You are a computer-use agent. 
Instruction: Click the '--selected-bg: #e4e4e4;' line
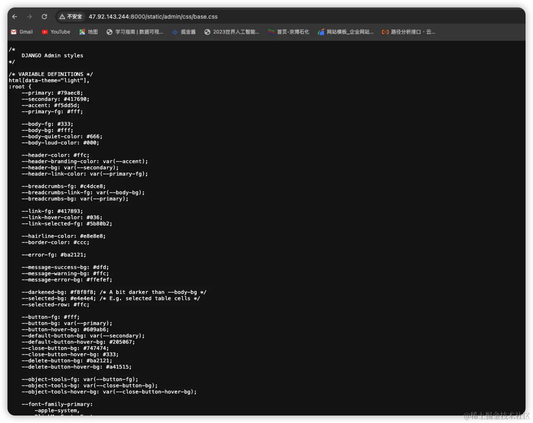coord(111,298)
